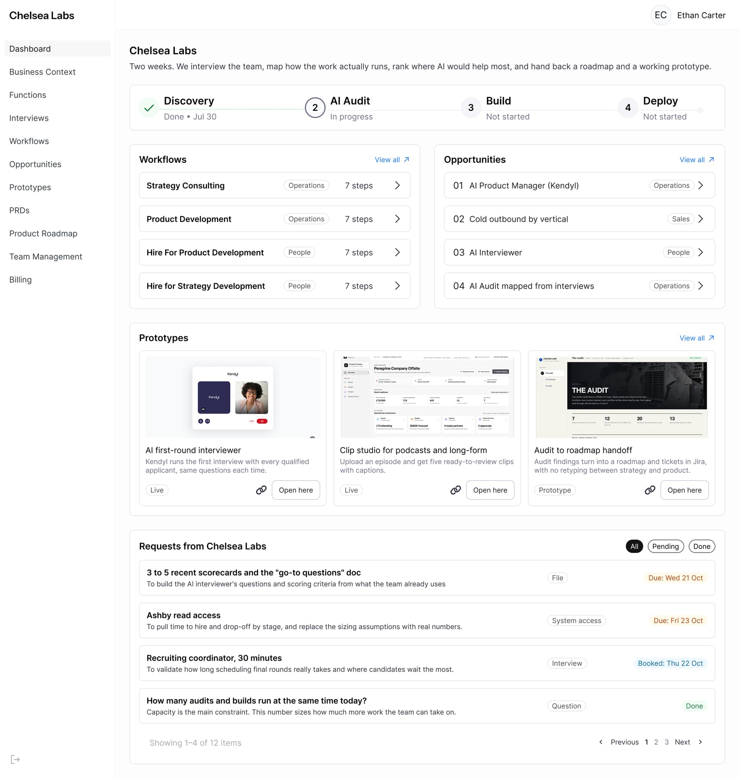Click the next page arrow icon
The width and height of the screenshot is (739, 778).
(x=701, y=742)
